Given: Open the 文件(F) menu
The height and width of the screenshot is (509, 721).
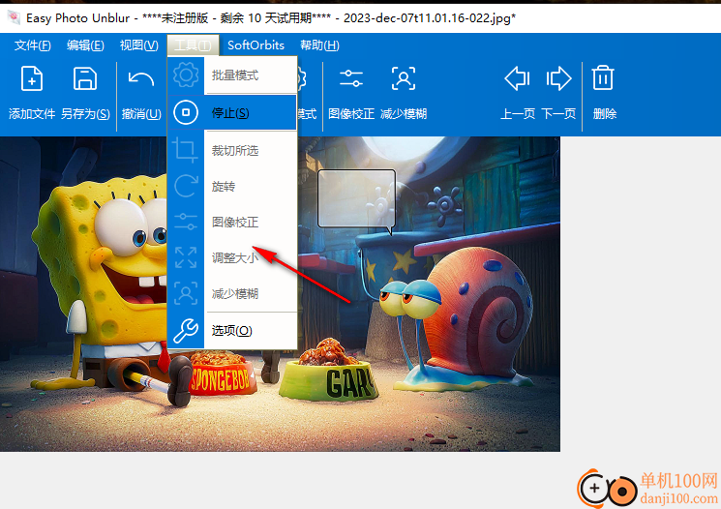Looking at the screenshot, I should (32, 45).
